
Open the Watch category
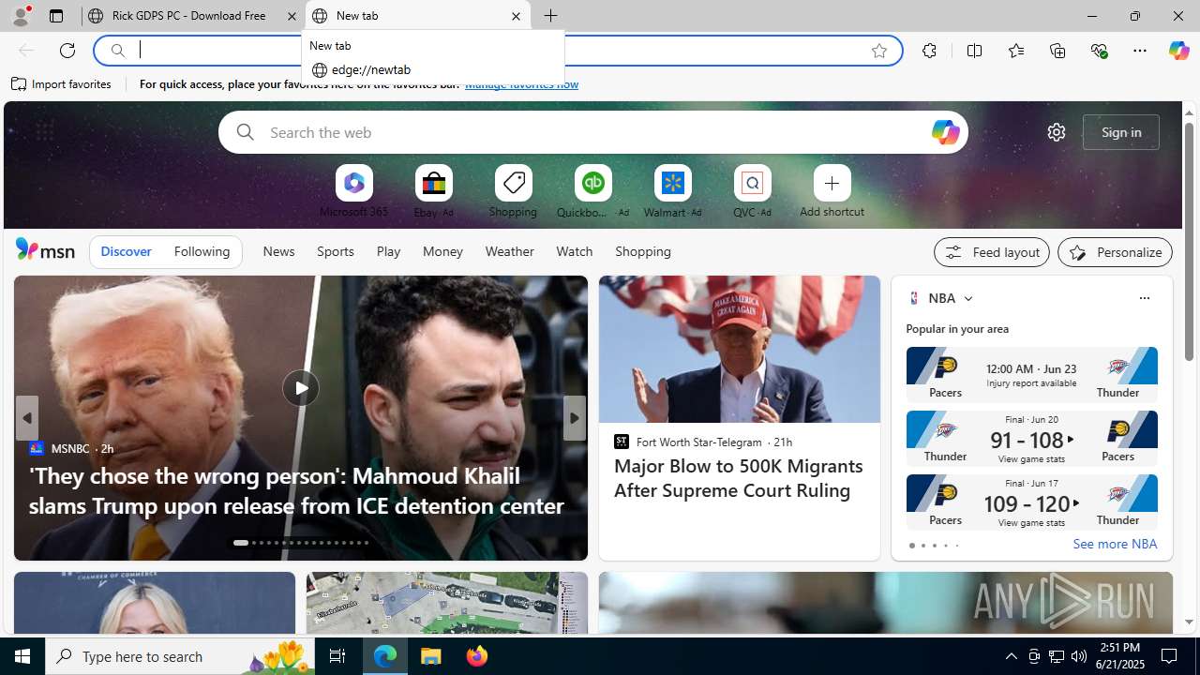(x=574, y=251)
